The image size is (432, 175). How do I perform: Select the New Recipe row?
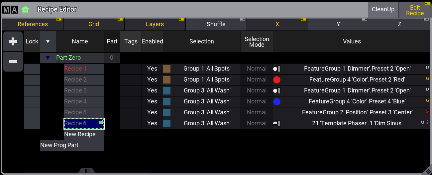pos(80,134)
